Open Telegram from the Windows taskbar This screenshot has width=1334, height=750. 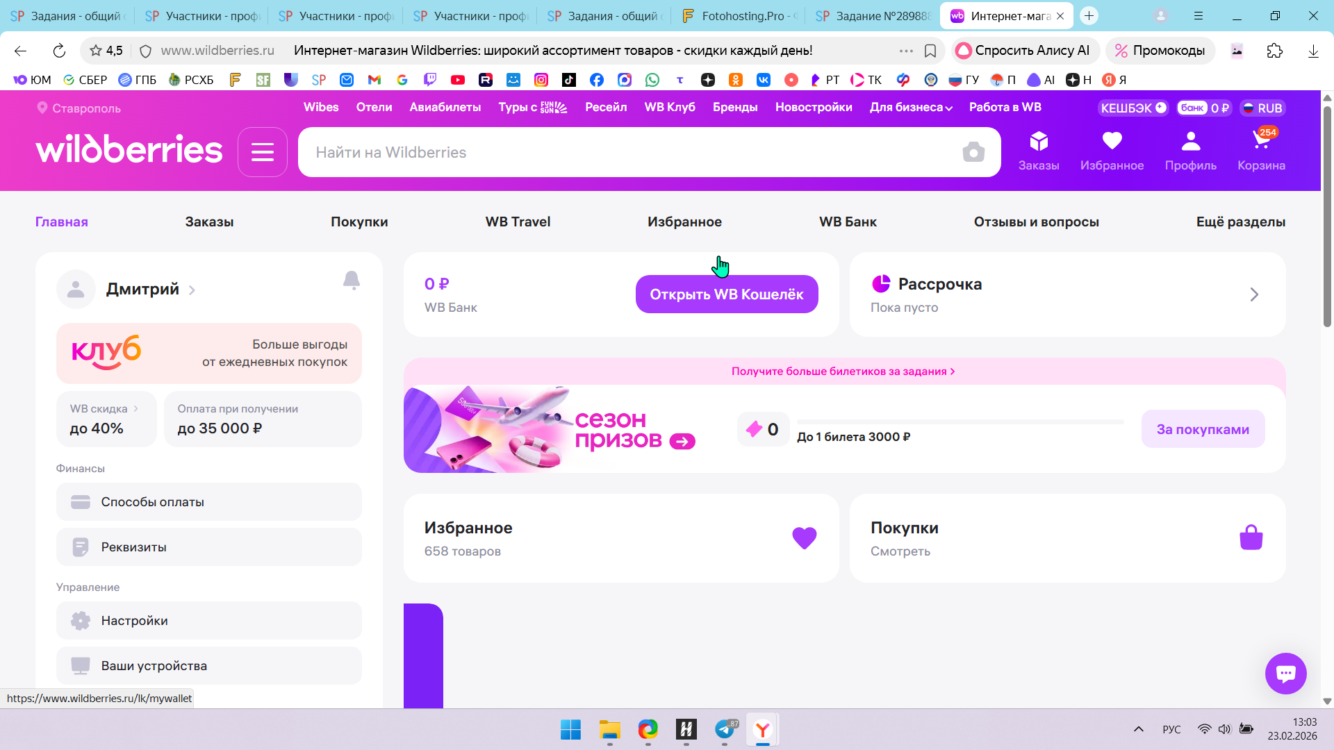click(725, 729)
